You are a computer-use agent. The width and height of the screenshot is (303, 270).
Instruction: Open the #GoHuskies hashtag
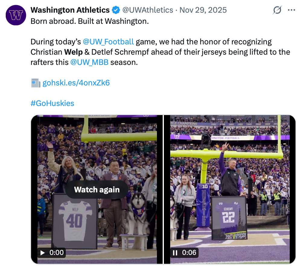coord(52,103)
